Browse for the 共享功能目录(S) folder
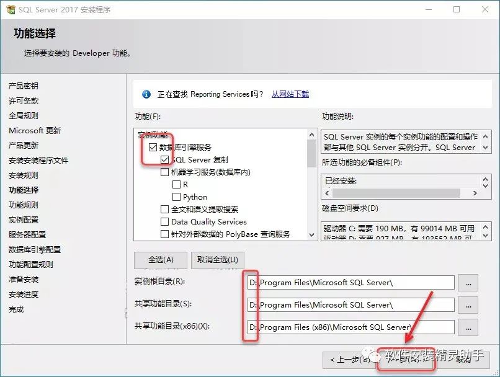The width and height of the screenshot is (500, 377). (468, 305)
